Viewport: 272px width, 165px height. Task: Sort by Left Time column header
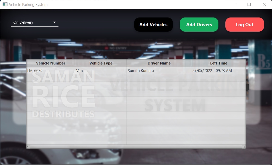219,63
